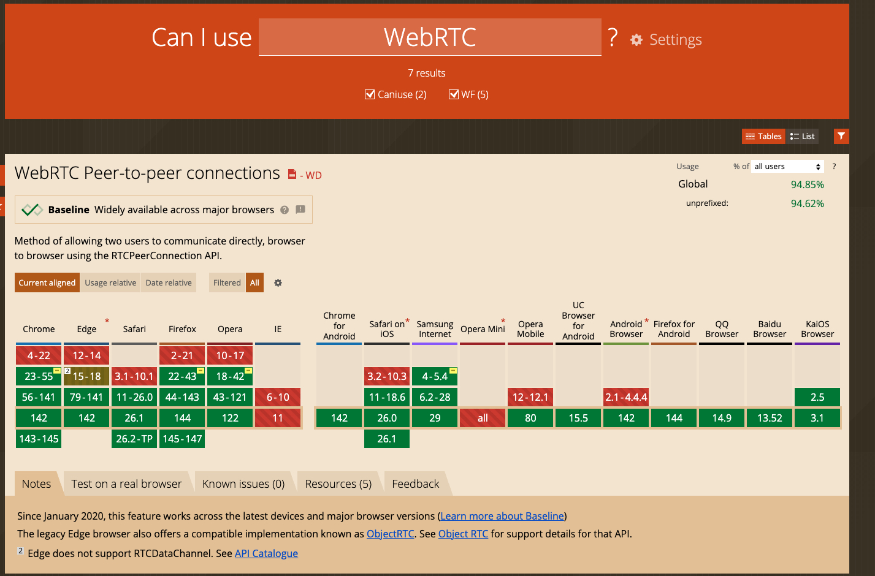
Task: Select Usage relative mode
Action: tap(110, 282)
